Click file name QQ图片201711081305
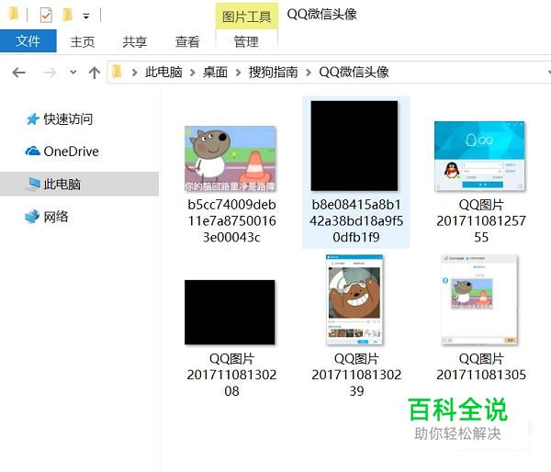The height and width of the screenshot is (472, 551). click(x=481, y=367)
